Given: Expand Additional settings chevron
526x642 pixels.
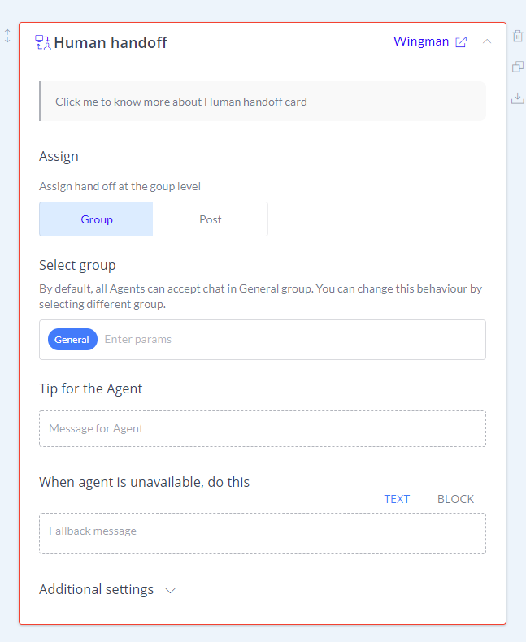Looking at the screenshot, I should [x=171, y=591].
